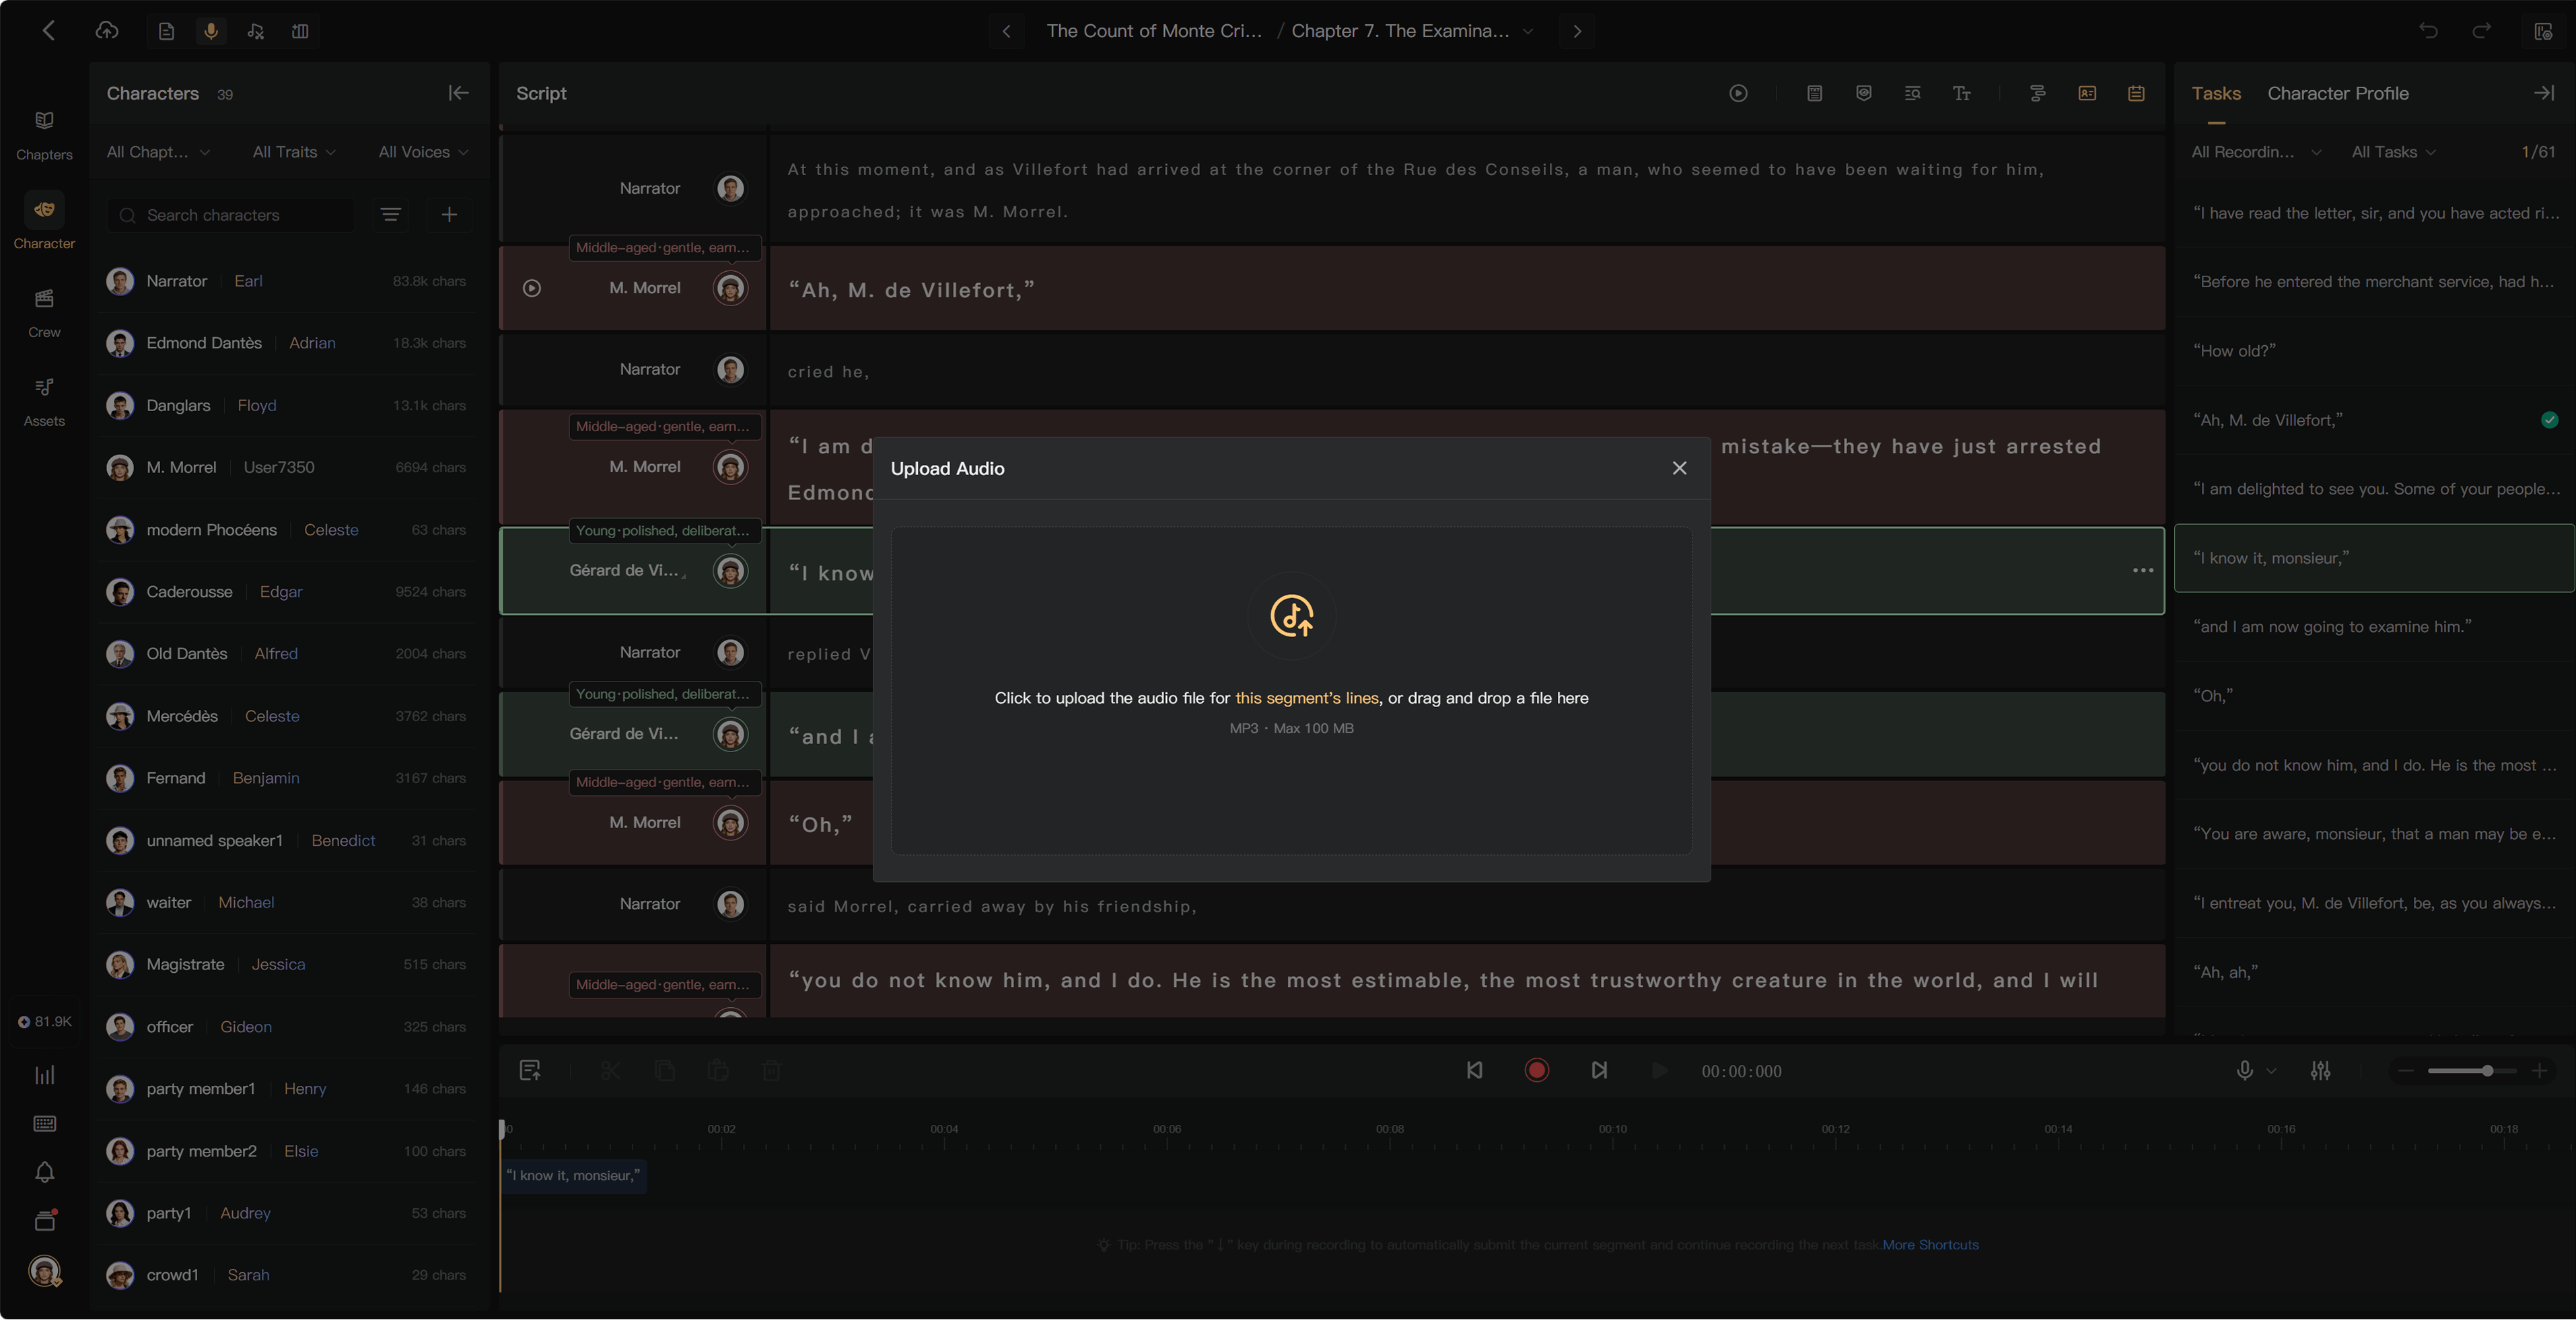Open the microphone input selector arrow

pyautogui.click(x=2270, y=1070)
